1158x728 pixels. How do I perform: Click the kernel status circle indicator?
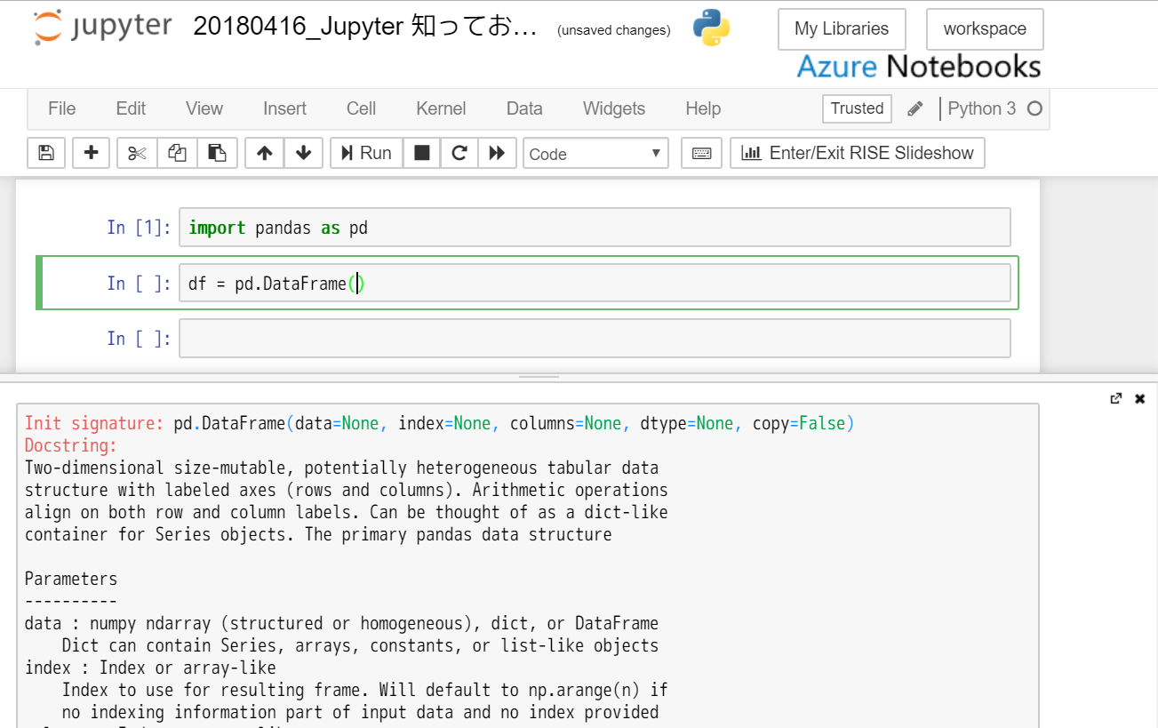tap(1034, 108)
